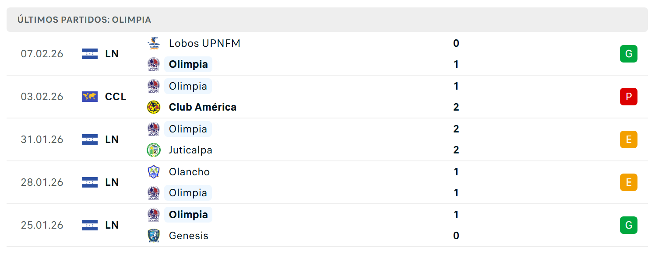655x254 pixels.
Task: Click the Últimos Partidos: Olimpia header
Action: 84,20
